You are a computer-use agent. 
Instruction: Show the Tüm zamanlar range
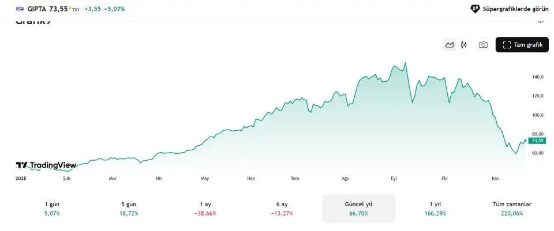pyautogui.click(x=512, y=209)
